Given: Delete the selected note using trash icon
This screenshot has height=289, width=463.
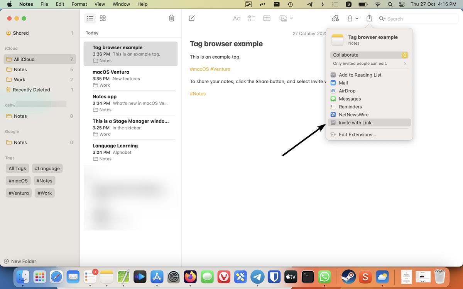Looking at the screenshot, I should pos(171,18).
